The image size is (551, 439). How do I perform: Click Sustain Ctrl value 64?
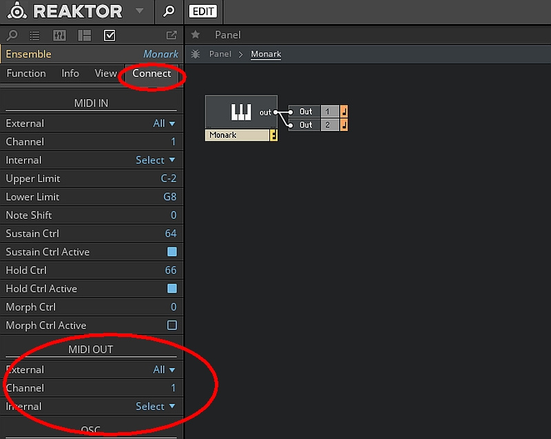tap(171, 234)
